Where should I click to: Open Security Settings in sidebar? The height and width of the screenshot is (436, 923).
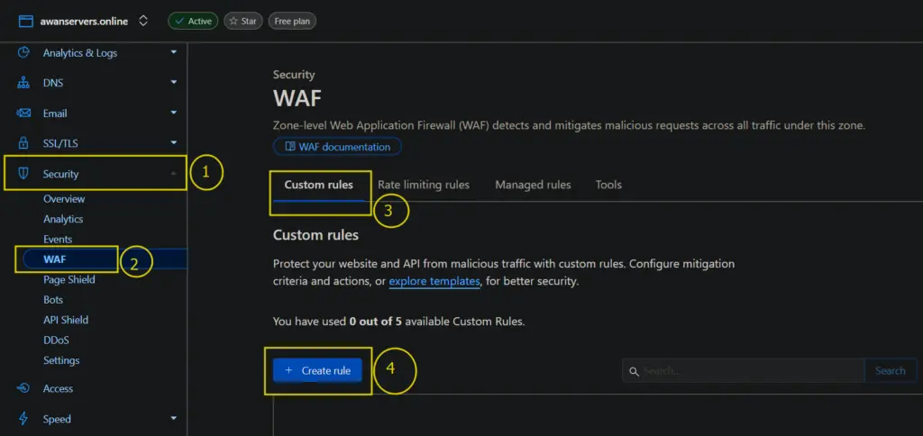click(61, 360)
